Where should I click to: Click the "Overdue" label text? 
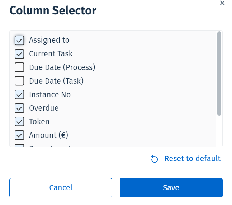pyautogui.click(x=44, y=108)
